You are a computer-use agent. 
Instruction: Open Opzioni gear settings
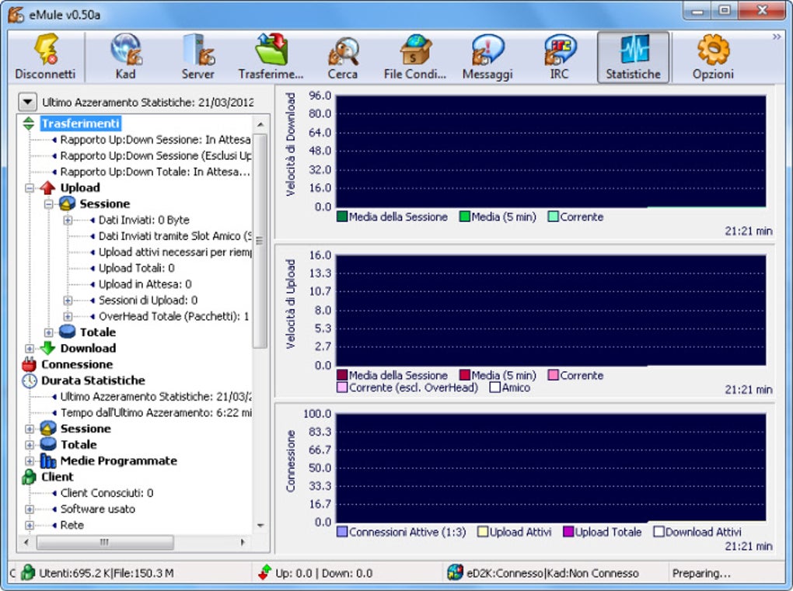(x=713, y=57)
